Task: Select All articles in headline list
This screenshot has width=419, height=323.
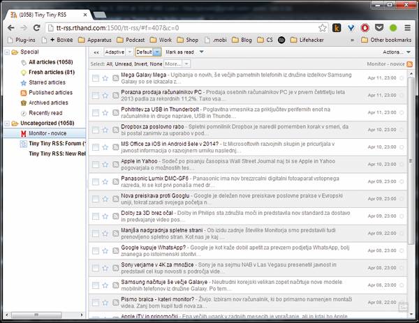Action: [x=109, y=64]
